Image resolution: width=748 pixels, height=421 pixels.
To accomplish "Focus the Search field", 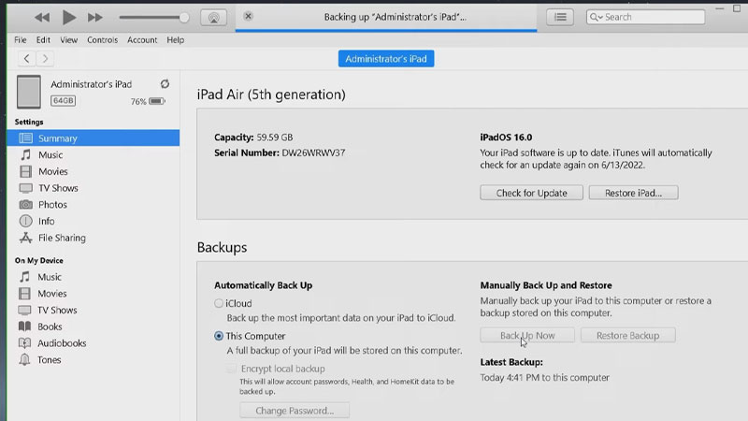I will (645, 17).
